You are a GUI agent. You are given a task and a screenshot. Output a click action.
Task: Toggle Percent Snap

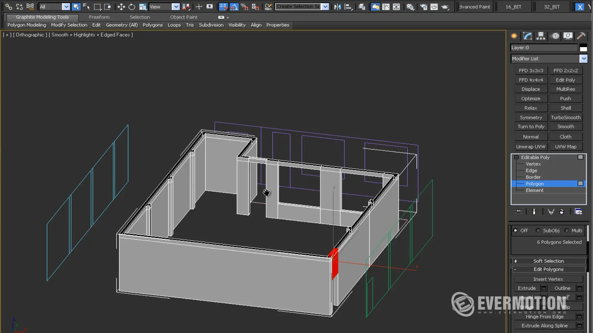(245, 6)
